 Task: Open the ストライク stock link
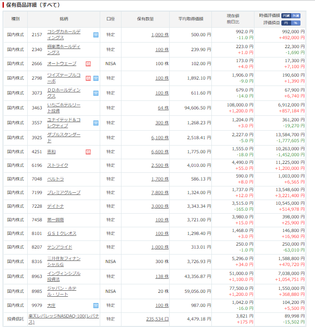pyautogui.click(x=58, y=165)
